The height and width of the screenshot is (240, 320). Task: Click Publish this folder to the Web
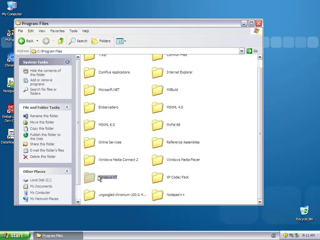45,137
